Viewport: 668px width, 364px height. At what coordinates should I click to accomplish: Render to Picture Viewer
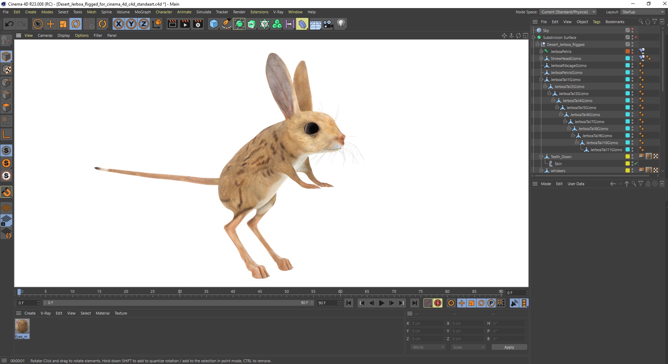coord(185,24)
